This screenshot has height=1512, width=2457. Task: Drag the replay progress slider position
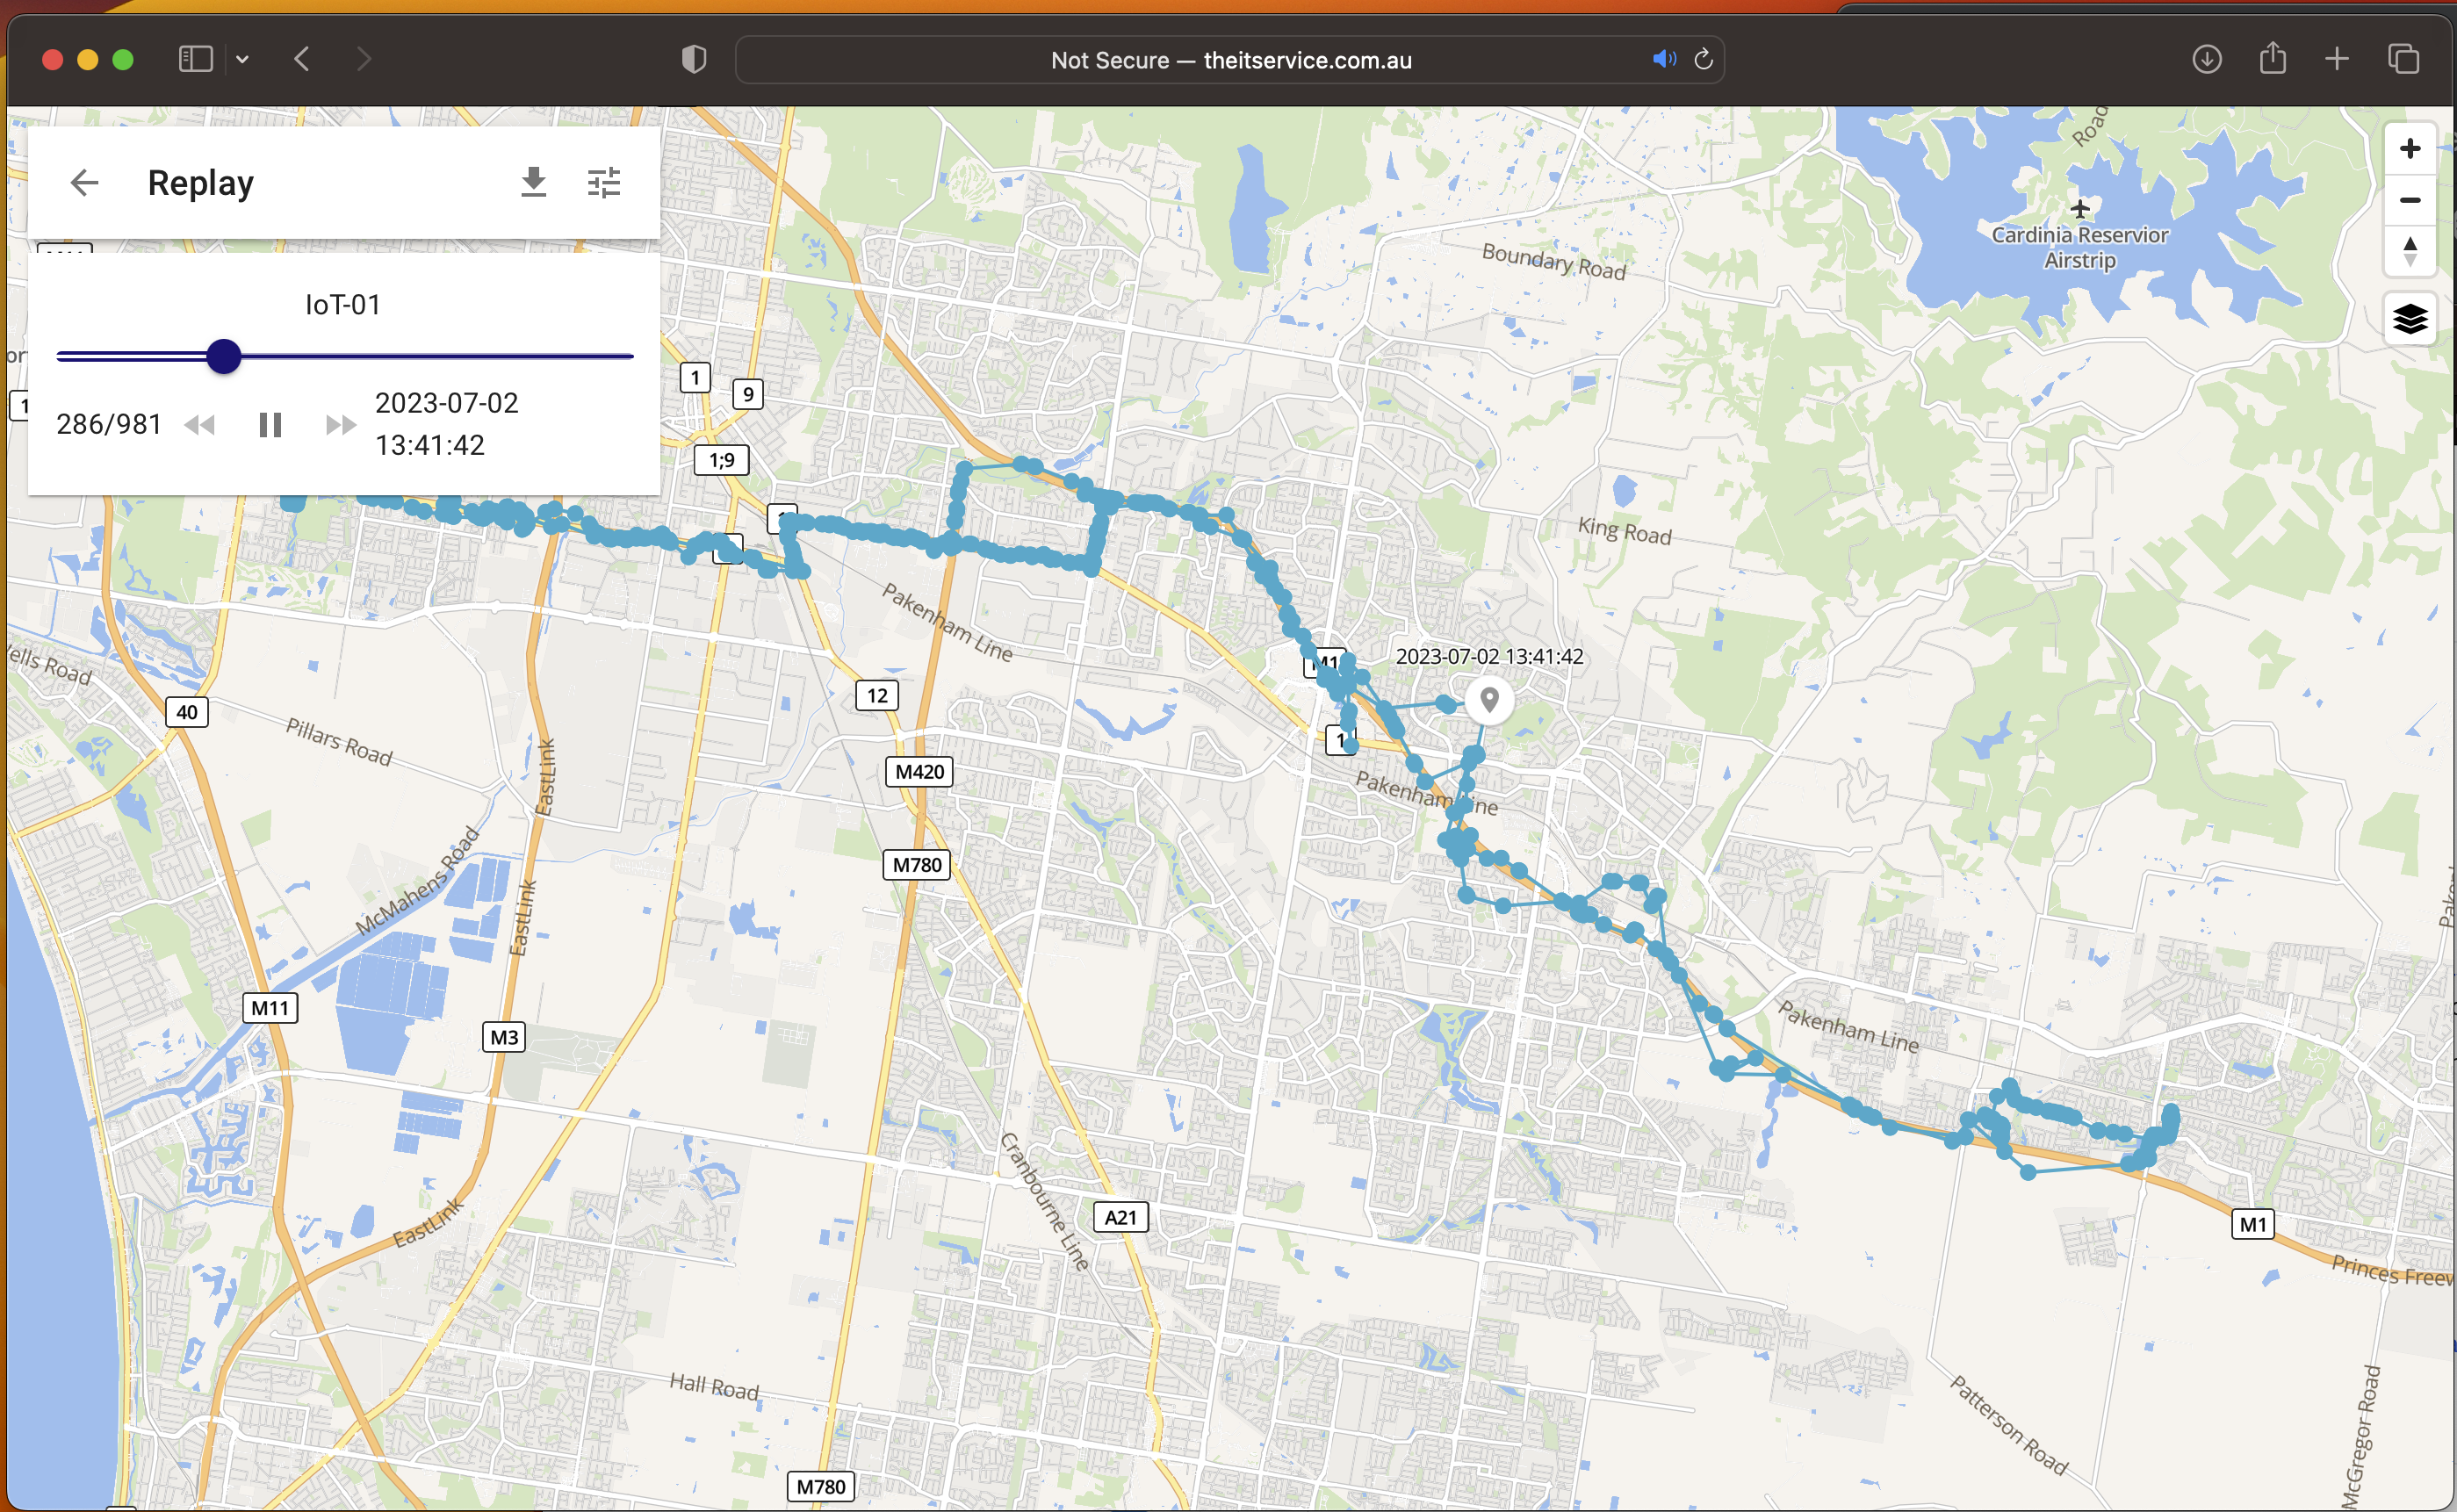tap(225, 356)
